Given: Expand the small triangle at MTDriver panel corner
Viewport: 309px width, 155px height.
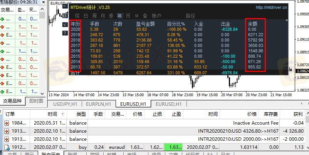Looking at the screenshot, I should tap(287, 20).
